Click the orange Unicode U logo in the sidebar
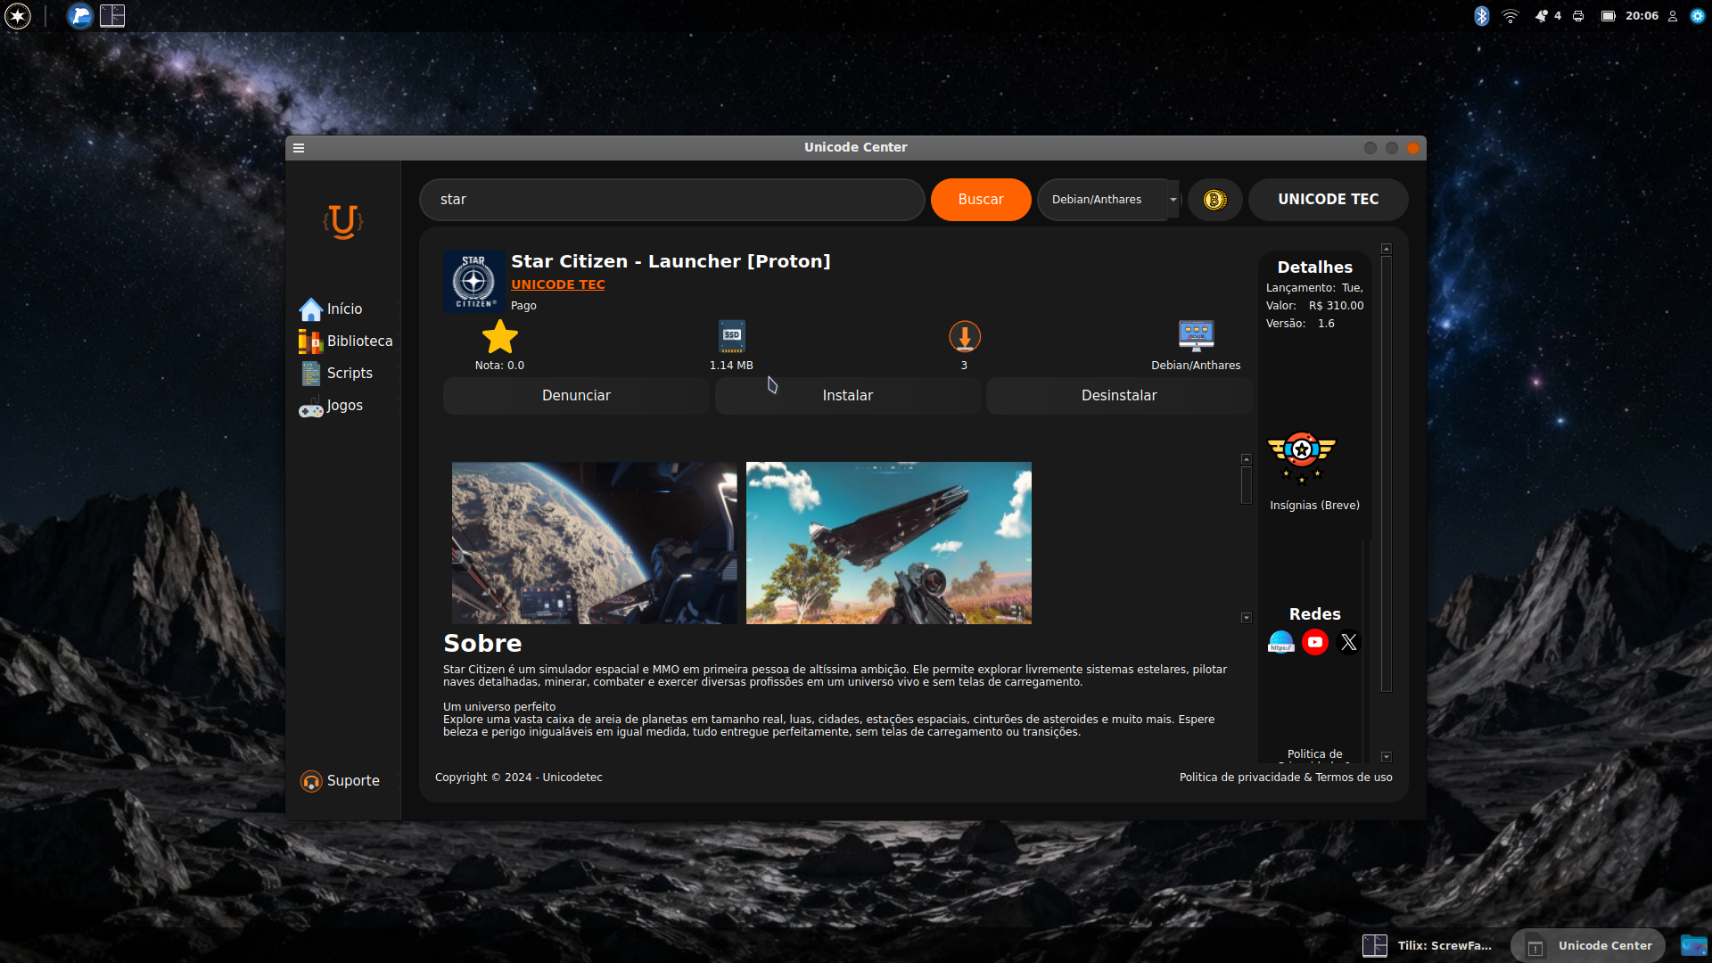The height and width of the screenshot is (963, 1712). pyautogui.click(x=343, y=221)
